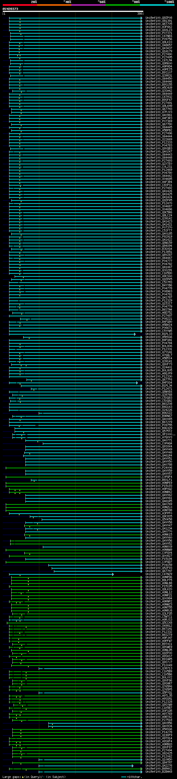Open the UniRef100_B0L0Y2 entry
Screen dimensions: 177x779
[x=159, y=677]
